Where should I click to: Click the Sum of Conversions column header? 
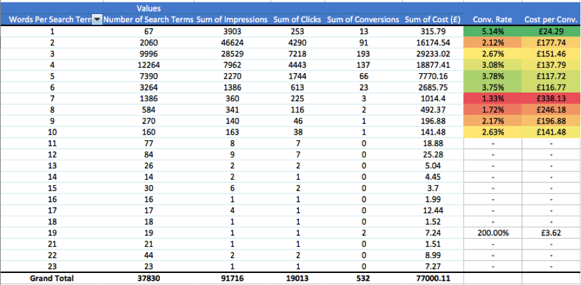point(363,19)
